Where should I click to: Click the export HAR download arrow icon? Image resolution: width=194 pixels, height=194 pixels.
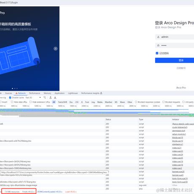click(55, 97)
